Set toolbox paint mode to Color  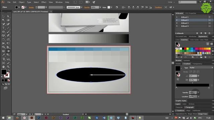pyautogui.click(x=3, y=80)
